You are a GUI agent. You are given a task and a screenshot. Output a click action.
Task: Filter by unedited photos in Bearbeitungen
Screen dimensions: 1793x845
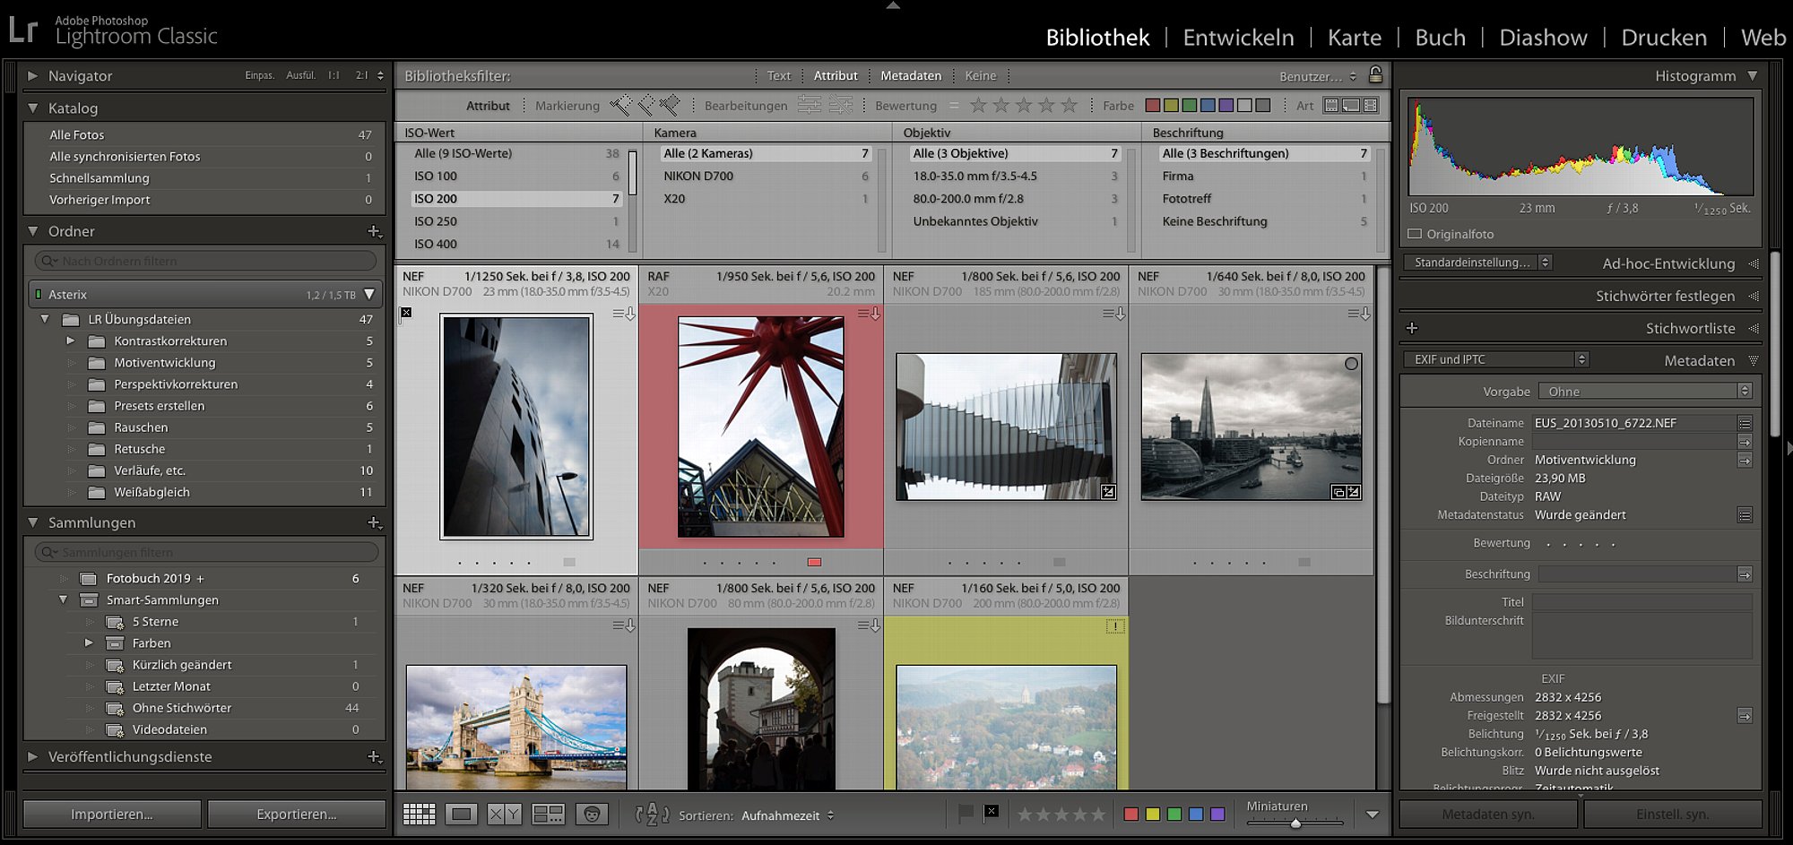click(x=841, y=106)
